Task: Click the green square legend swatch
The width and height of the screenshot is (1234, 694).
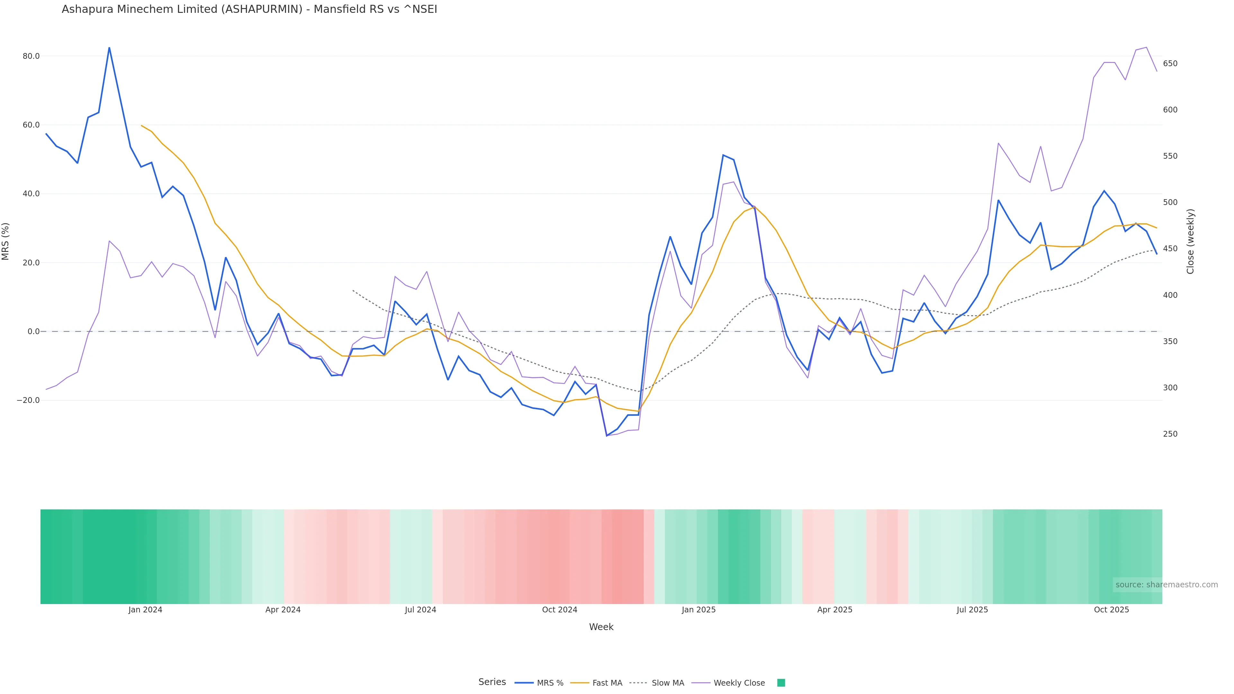Action: 781,683
